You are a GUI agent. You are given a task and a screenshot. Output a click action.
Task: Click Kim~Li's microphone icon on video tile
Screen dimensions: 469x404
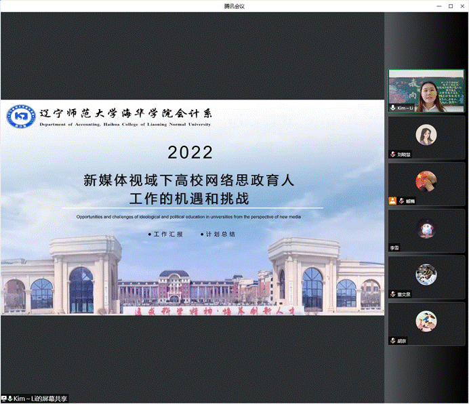tap(393, 108)
